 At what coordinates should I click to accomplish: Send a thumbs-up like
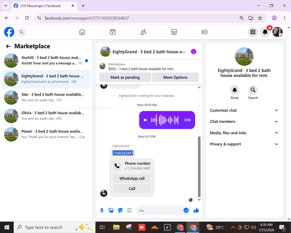click(196, 210)
